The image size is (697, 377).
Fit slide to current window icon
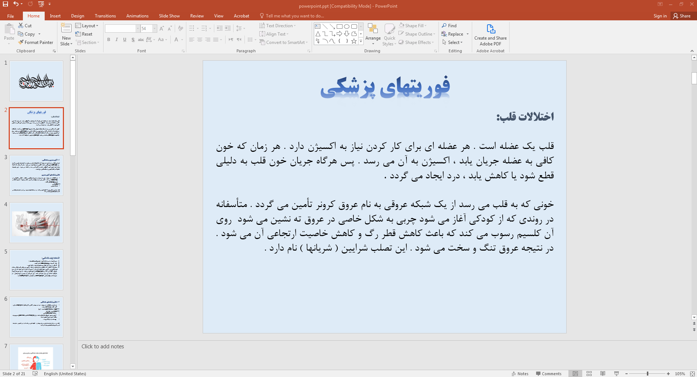pos(692,373)
